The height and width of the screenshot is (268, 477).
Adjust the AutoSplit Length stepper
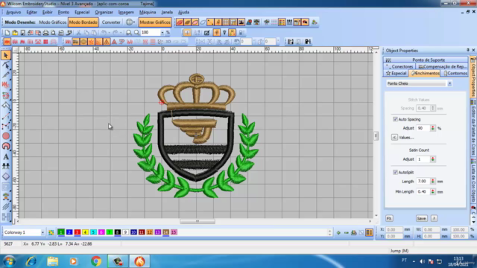432,182
